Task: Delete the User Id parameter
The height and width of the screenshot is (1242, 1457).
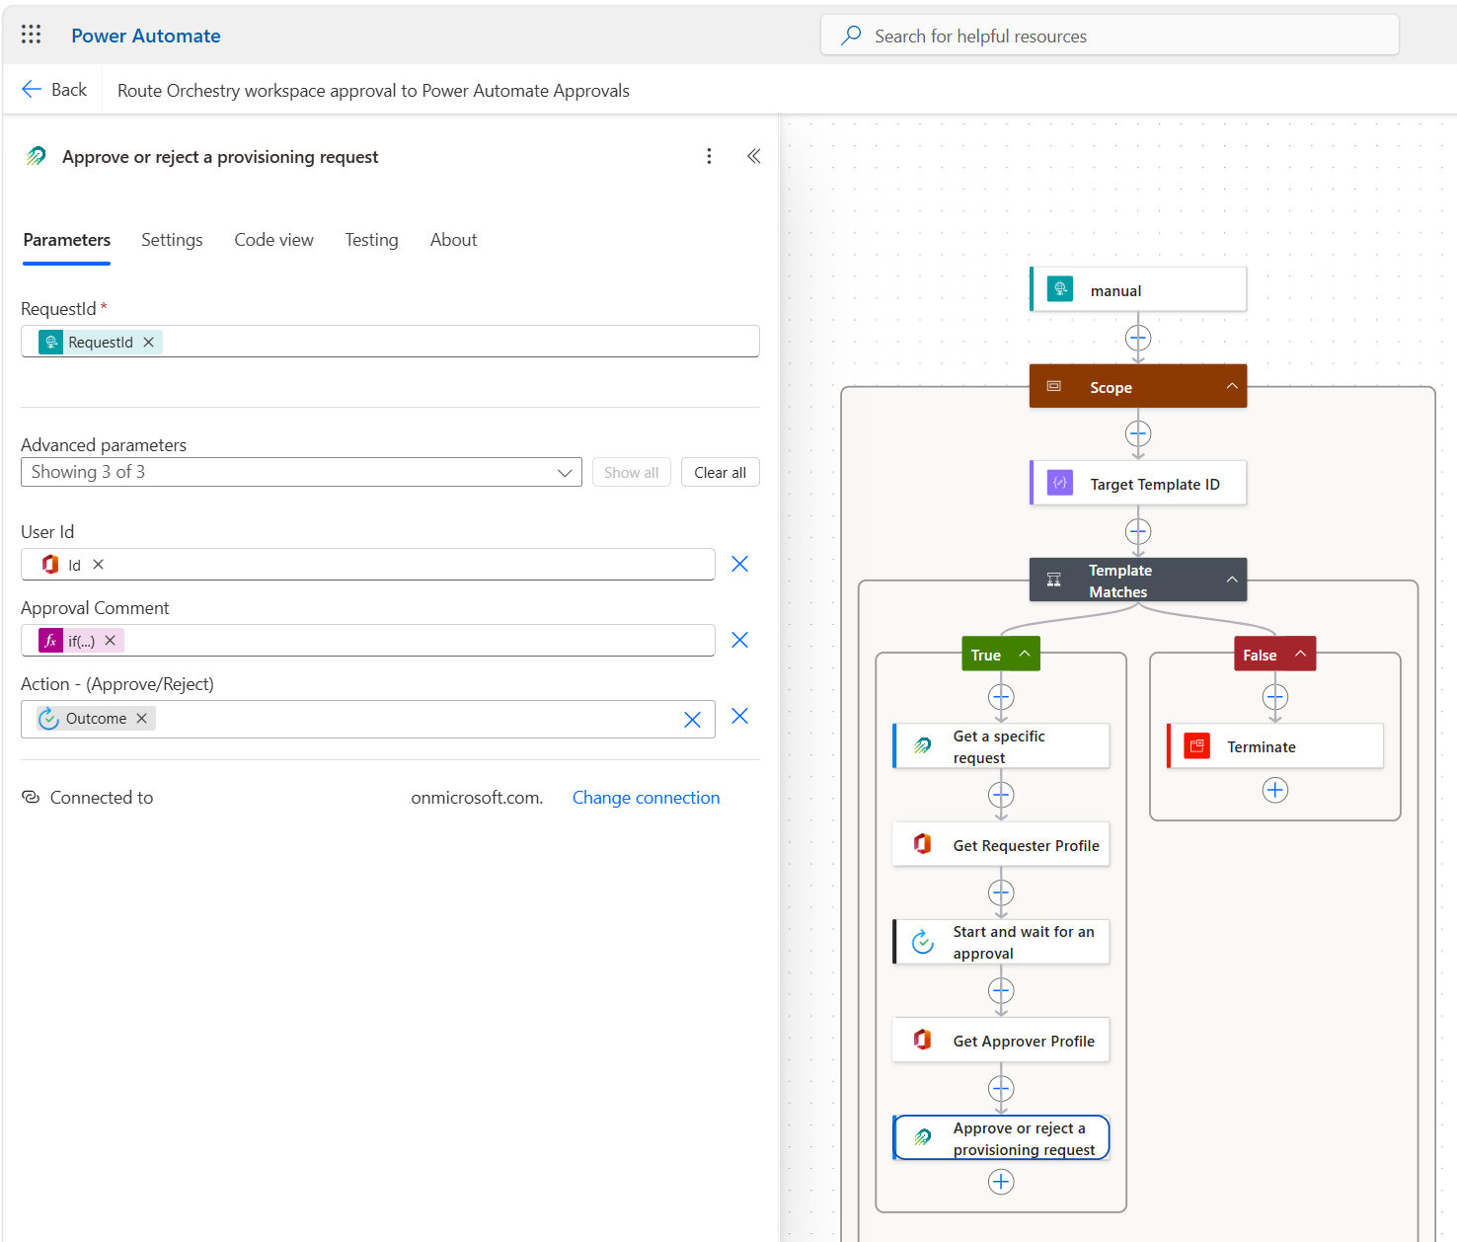Action: pos(739,564)
